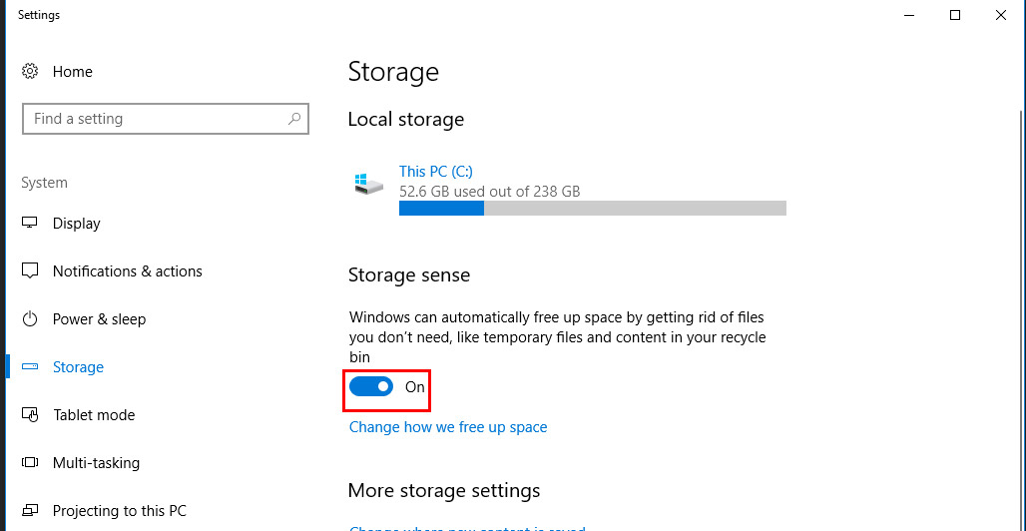Click the magnifier icon in search box
The height and width of the screenshot is (531, 1026).
pyautogui.click(x=294, y=119)
